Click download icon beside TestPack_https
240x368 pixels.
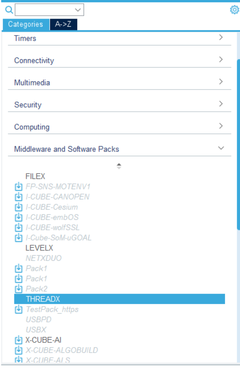click(x=19, y=309)
